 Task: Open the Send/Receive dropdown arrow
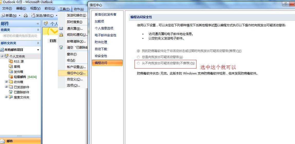pos(56,16)
